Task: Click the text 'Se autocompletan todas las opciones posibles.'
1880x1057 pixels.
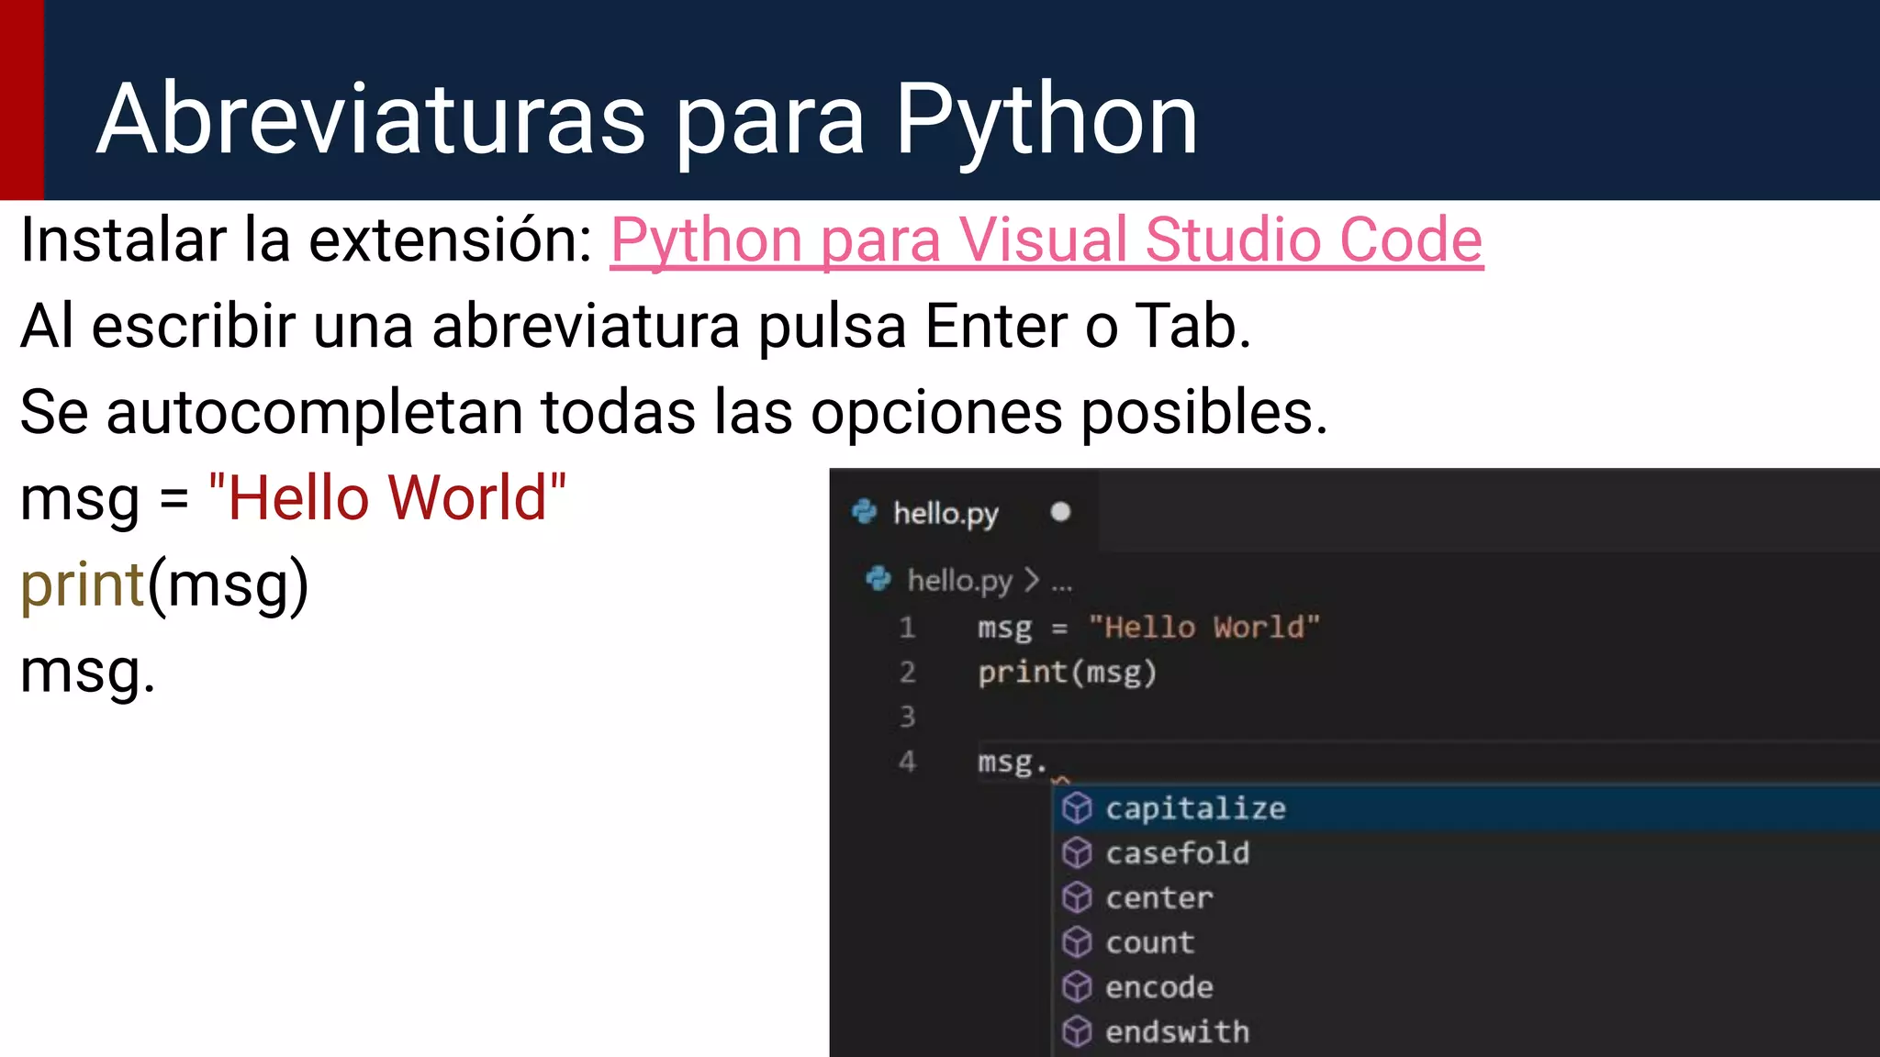Action: [674, 413]
